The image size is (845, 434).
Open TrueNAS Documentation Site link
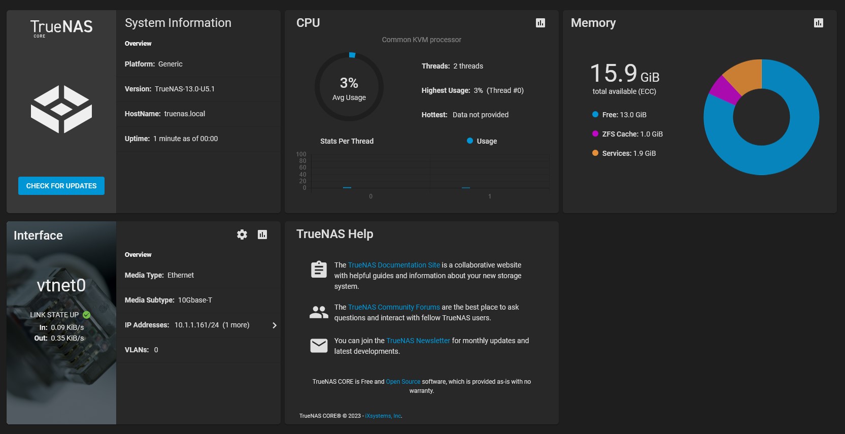tap(394, 265)
